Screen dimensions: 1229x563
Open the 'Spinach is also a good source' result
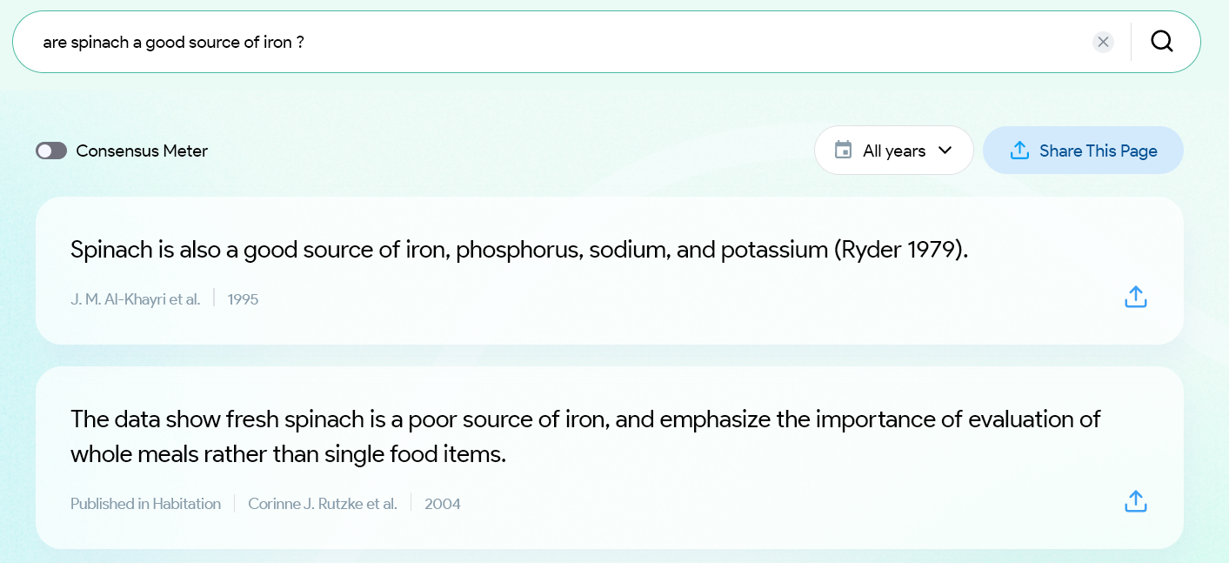coord(518,250)
